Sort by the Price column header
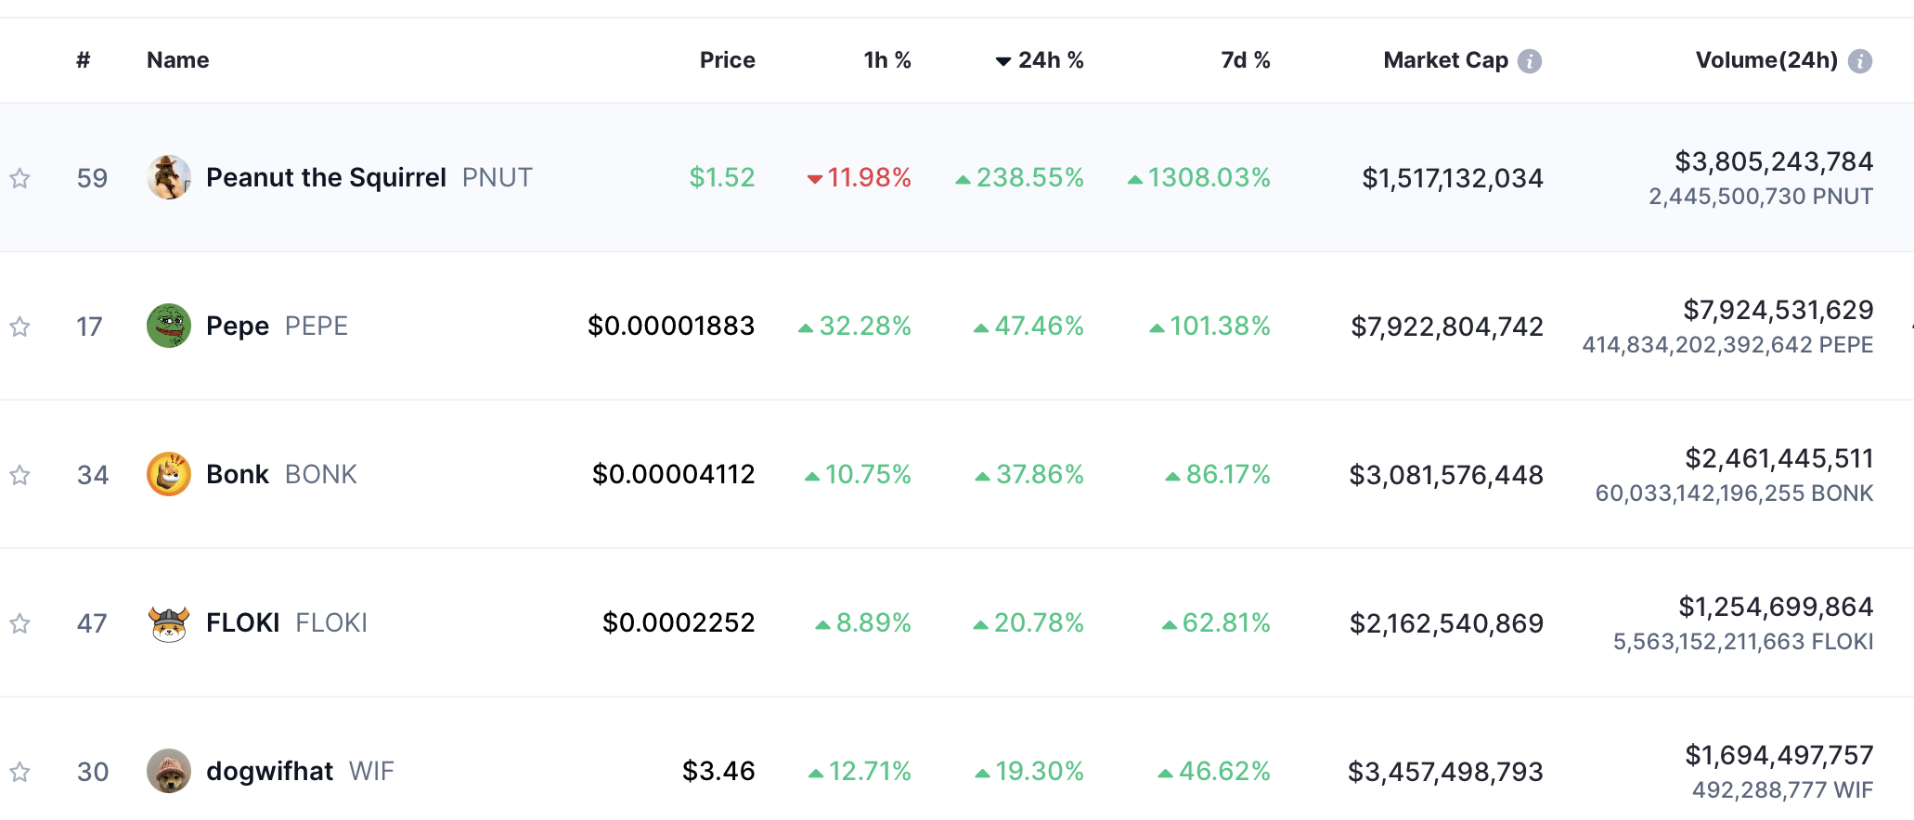This screenshot has height=820, width=1914. click(x=727, y=60)
